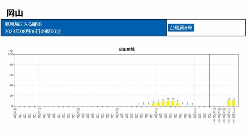Select the 暴風域に入る確率 header text

pyautogui.click(x=23, y=24)
